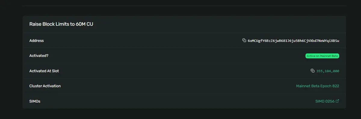The height and width of the screenshot is (119, 361).
Task: Copy the feature address with the copy icon
Action: (x=244, y=40)
